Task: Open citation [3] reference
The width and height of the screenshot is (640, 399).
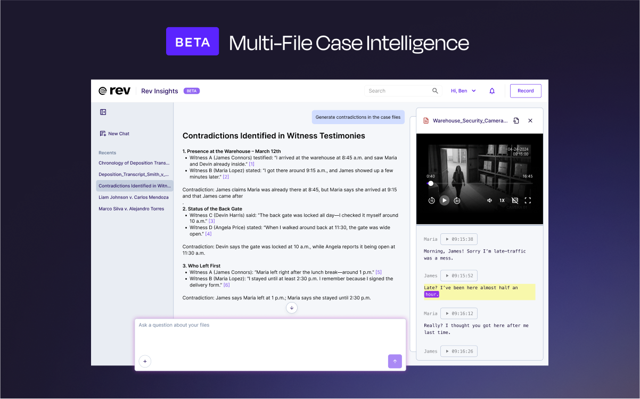Action: (211, 221)
